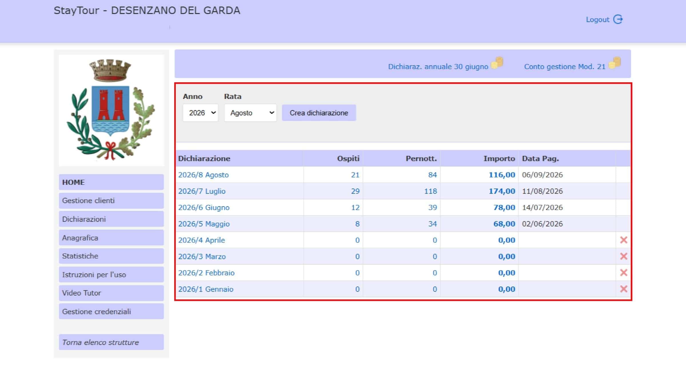Open the 2026/7 Luglio declaration
The image size is (686, 386).
202,191
